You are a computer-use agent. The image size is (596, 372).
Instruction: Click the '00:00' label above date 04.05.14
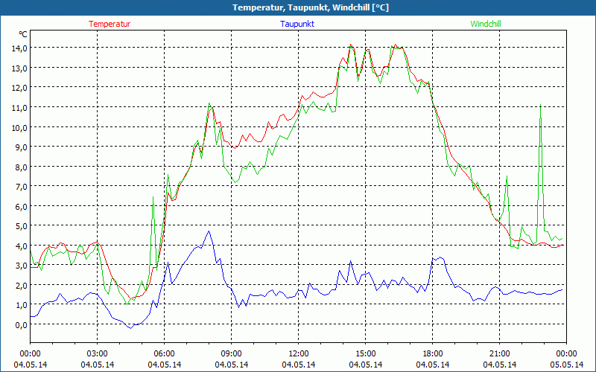click(30, 354)
